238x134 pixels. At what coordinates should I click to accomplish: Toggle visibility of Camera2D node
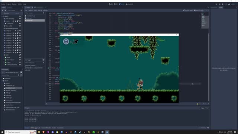(x=20, y=23)
